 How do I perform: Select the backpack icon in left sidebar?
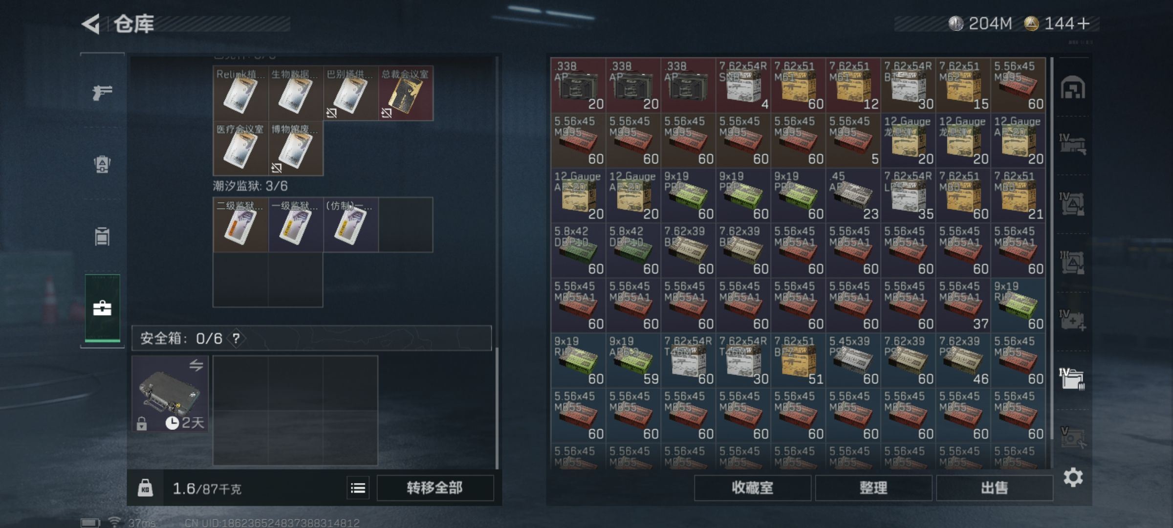102,164
